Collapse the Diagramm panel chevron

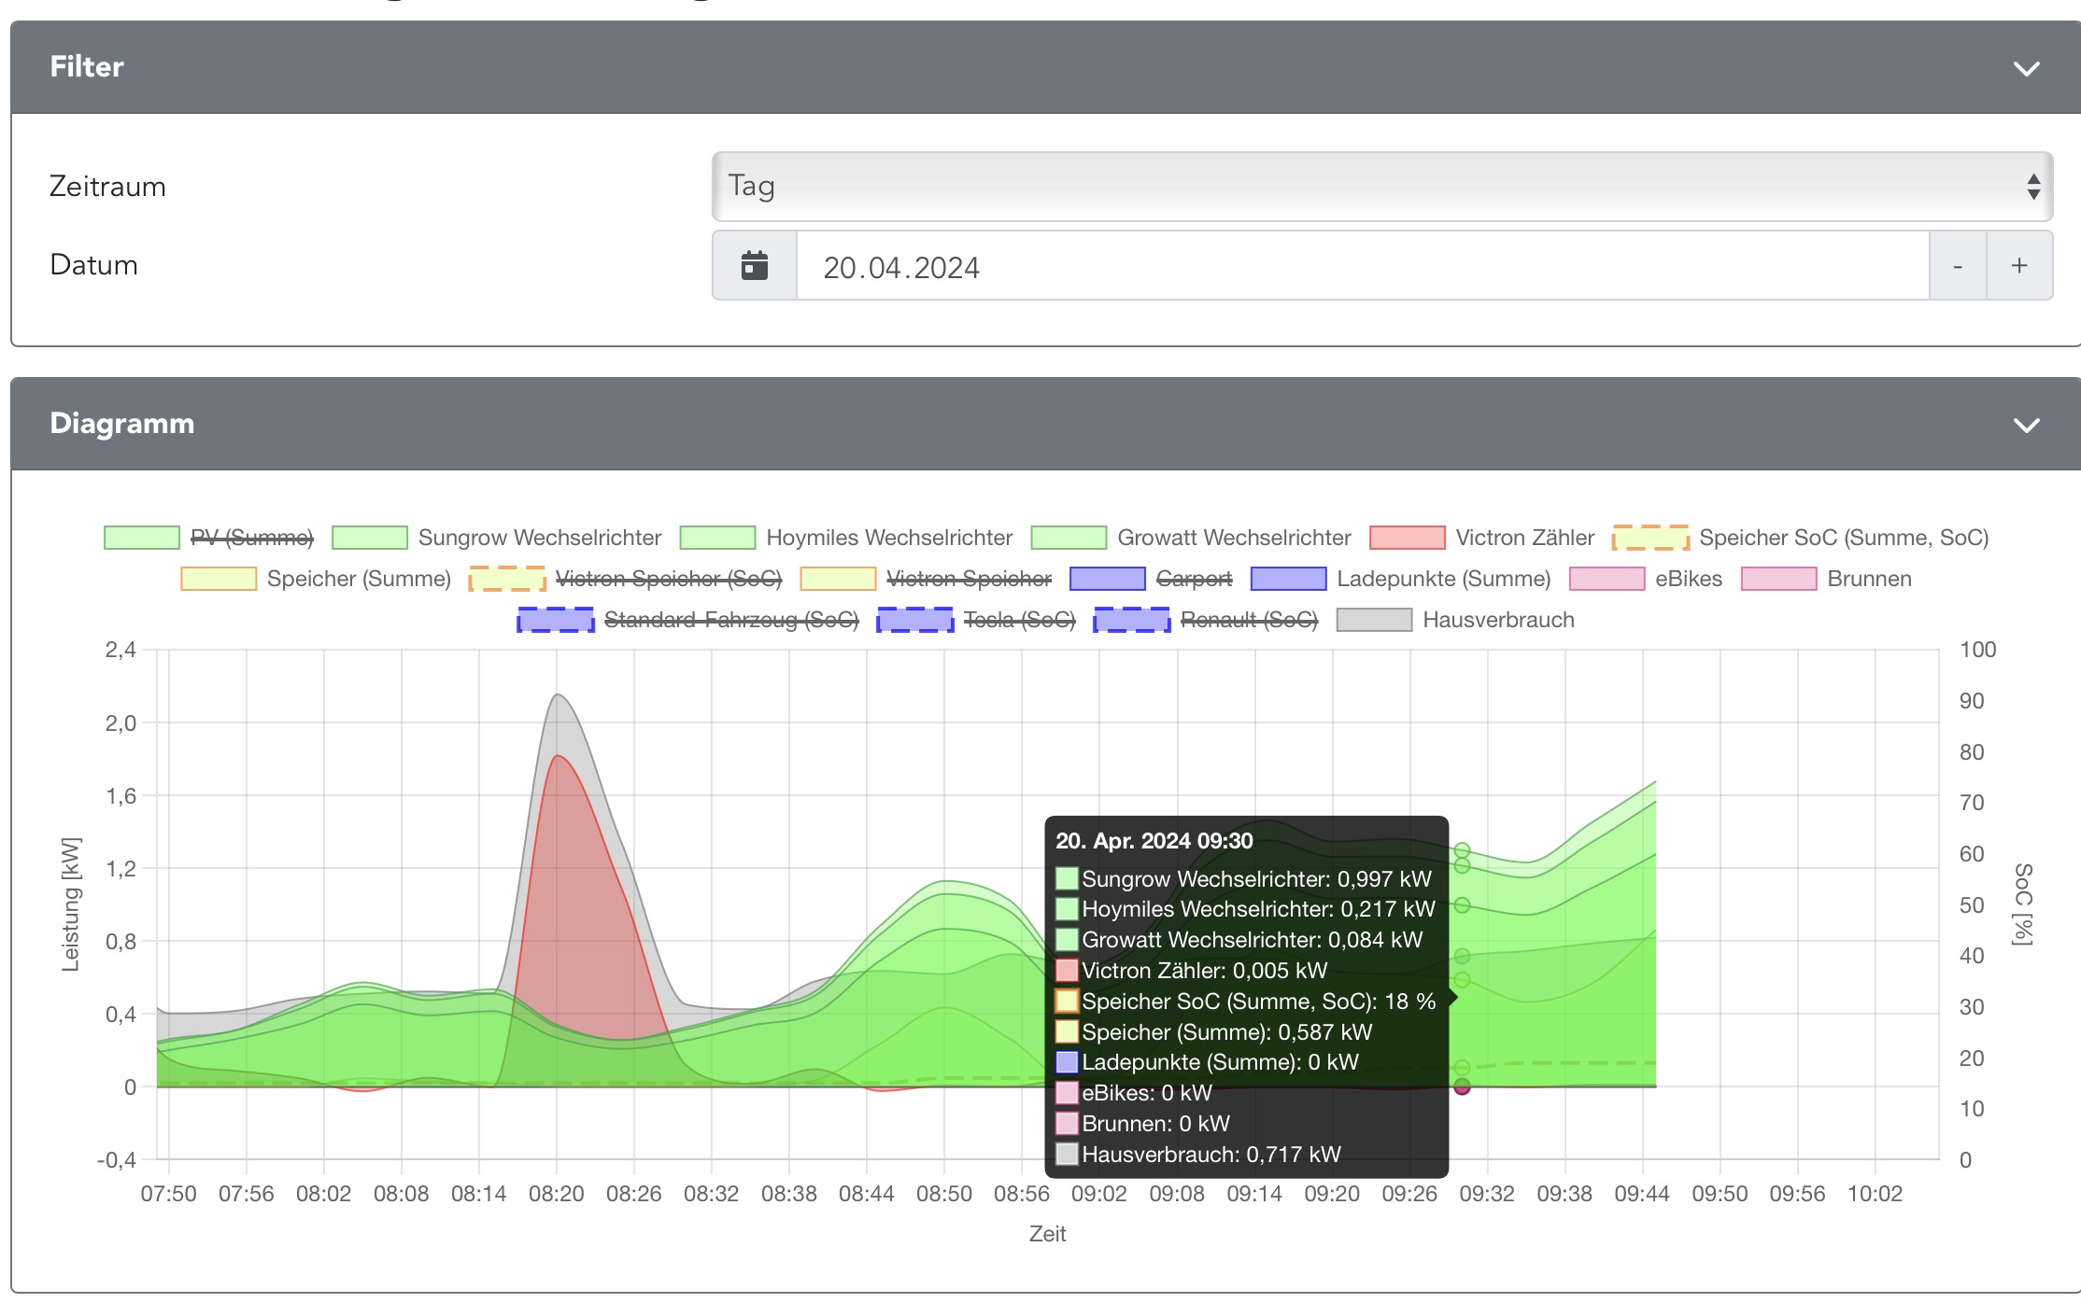tap(2025, 426)
